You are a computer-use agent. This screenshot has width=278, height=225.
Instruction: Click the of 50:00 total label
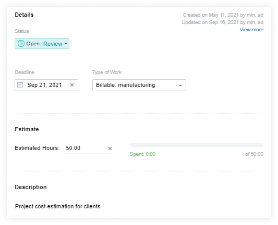point(254,154)
